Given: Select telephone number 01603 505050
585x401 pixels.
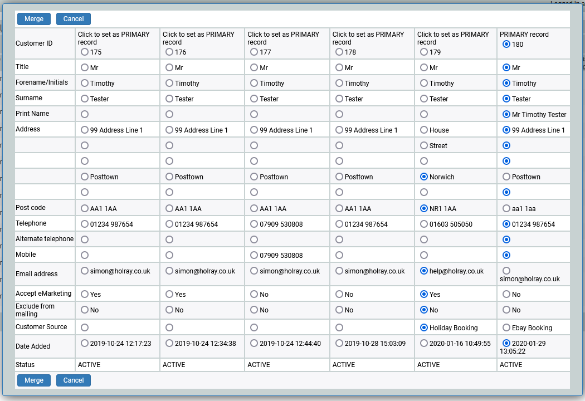Looking at the screenshot, I should point(424,224).
